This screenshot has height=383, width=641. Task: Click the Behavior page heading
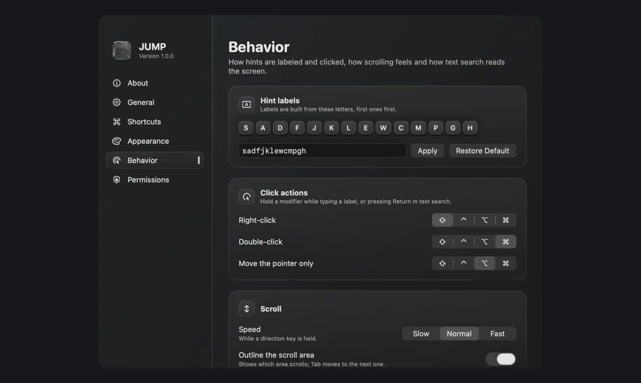coord(259,47)
